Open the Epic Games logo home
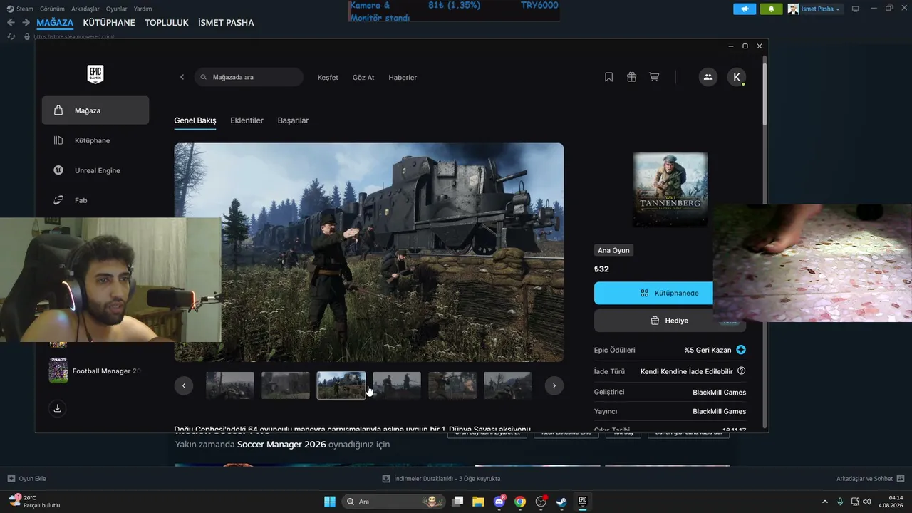912x513 pixels. pyautogui.click(x=95, y=74)
